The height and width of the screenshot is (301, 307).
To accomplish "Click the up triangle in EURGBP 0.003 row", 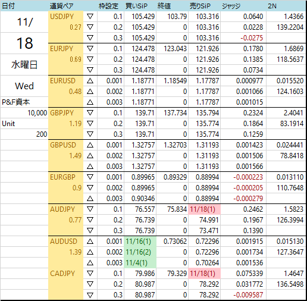I will (x=90, y=199).
